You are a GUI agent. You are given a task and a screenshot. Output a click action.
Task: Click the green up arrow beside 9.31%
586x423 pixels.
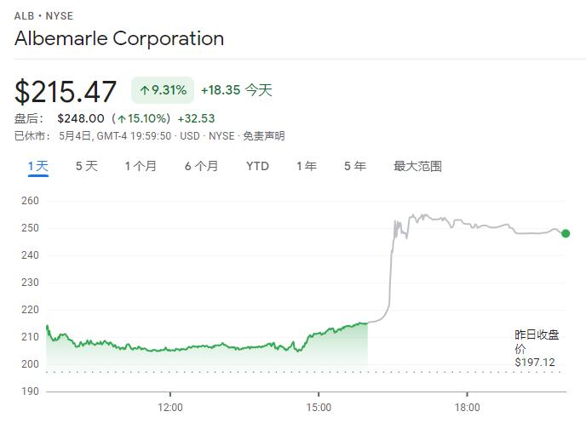click(145, 90)
